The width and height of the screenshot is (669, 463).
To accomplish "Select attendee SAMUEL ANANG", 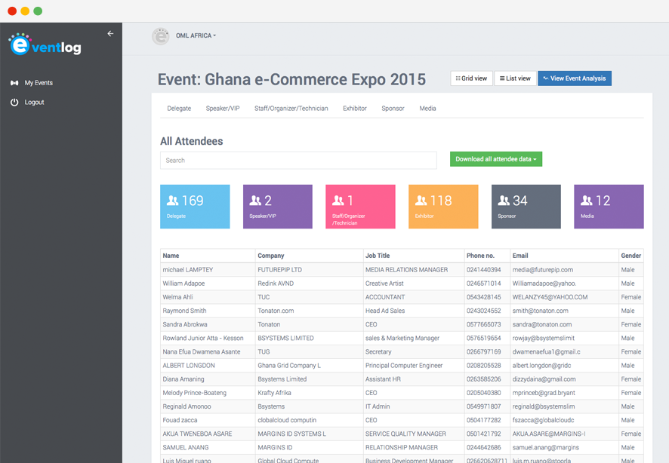I will 186,447.
